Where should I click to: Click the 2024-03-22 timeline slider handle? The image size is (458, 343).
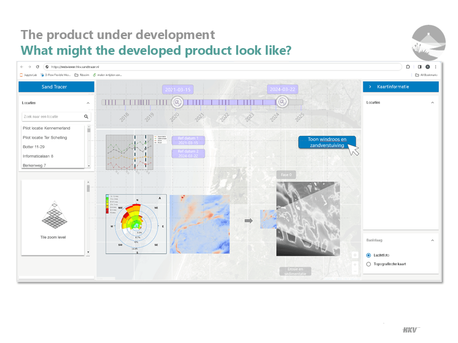click(282, 102)
